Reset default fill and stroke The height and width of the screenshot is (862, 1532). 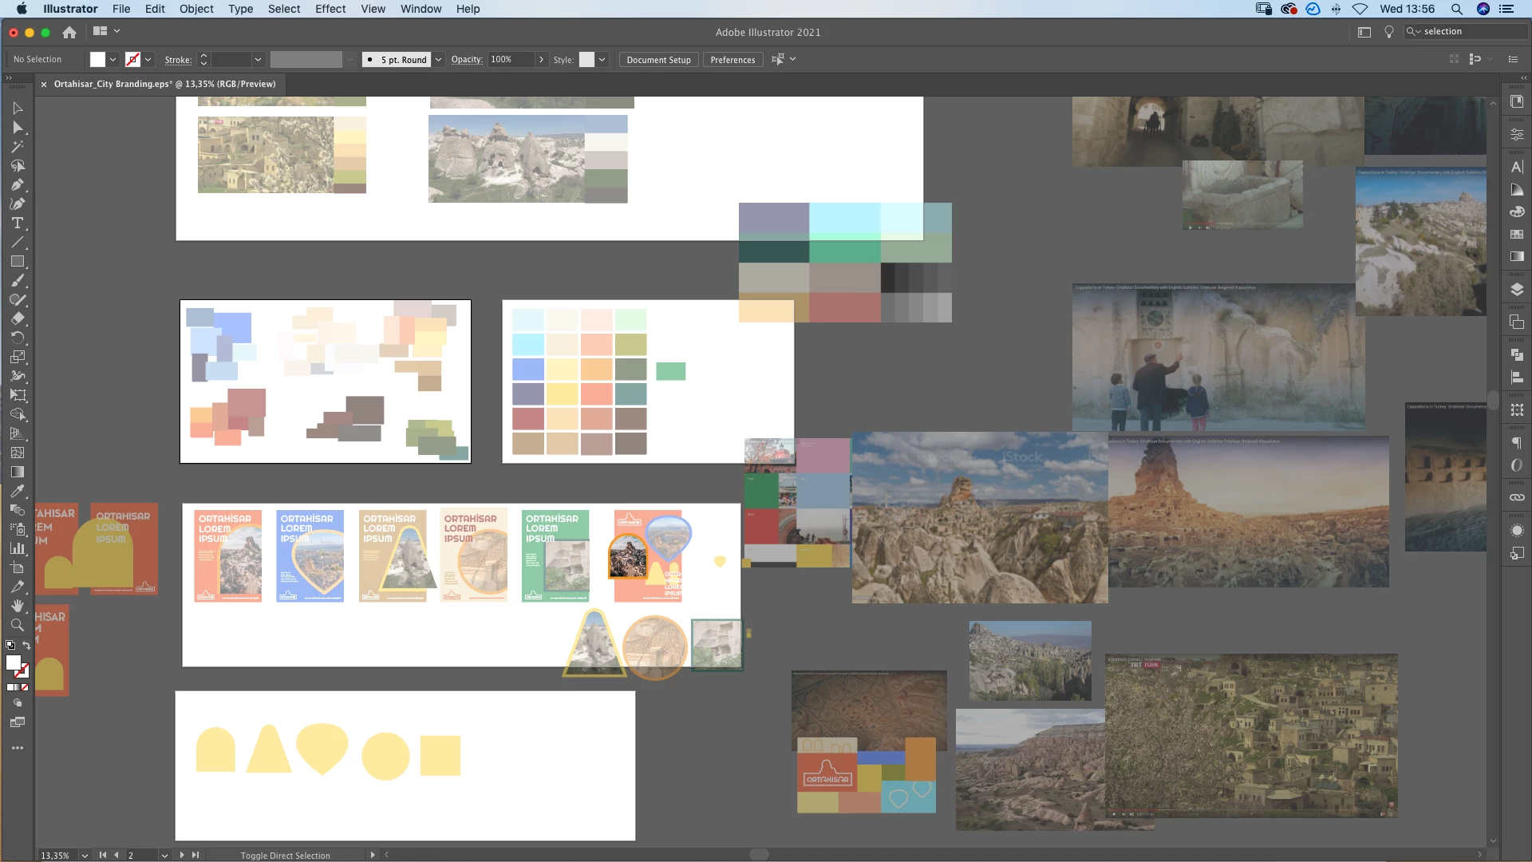pyautogui.click(x=10, y=645)
